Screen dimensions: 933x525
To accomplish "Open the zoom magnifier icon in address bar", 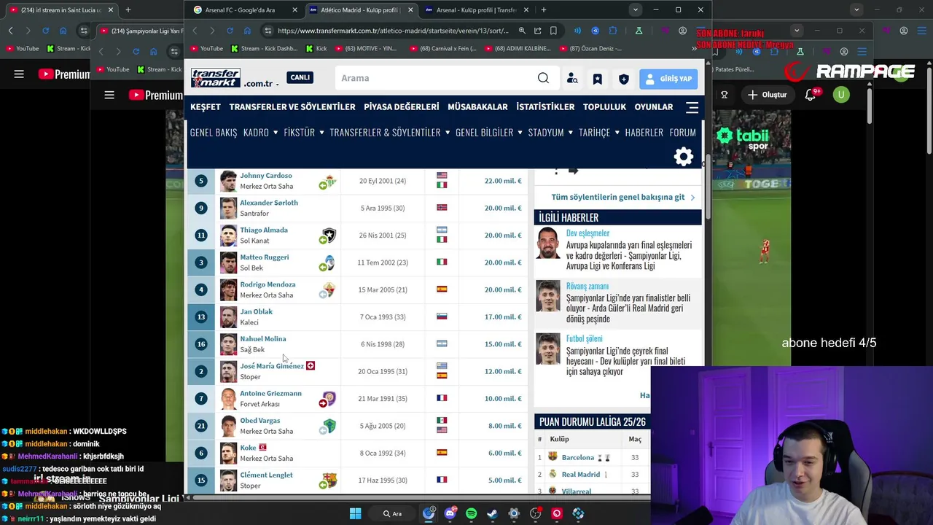I will tap(522, 31).
